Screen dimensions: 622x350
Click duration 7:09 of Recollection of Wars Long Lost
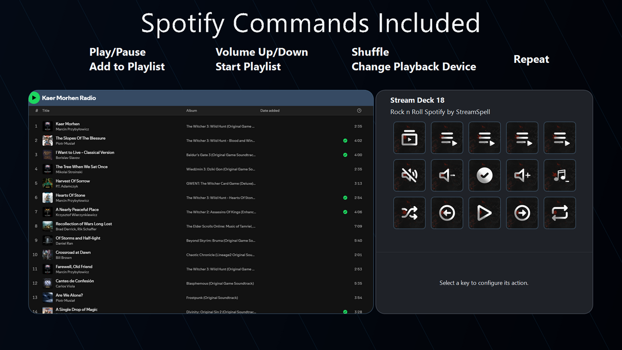tap(358, 226)
